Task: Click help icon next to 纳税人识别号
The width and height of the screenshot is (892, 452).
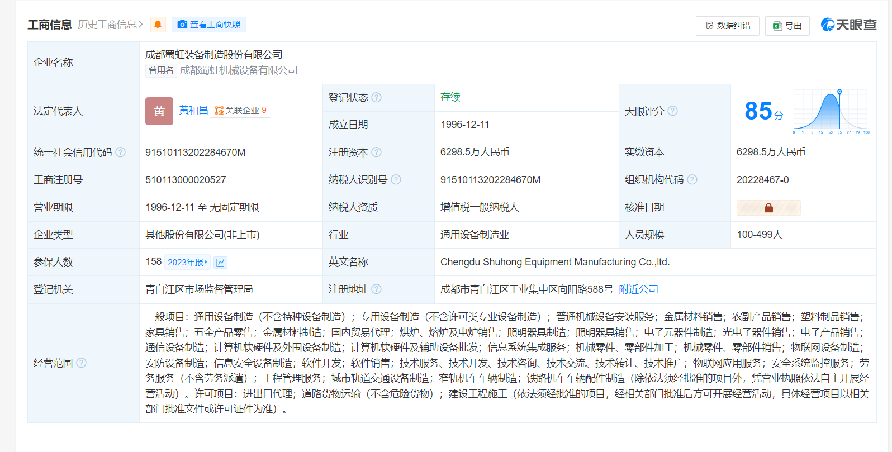Action: pos(396,179)
